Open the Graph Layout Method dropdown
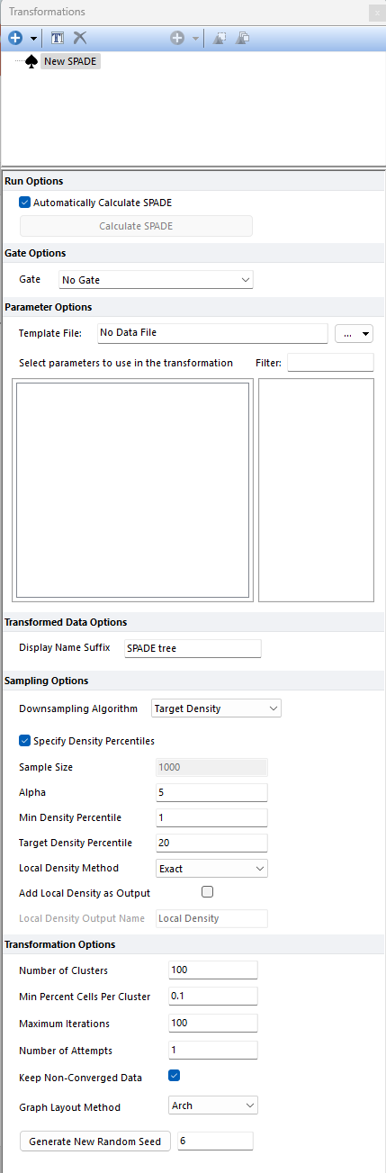 pos(213,1105)
